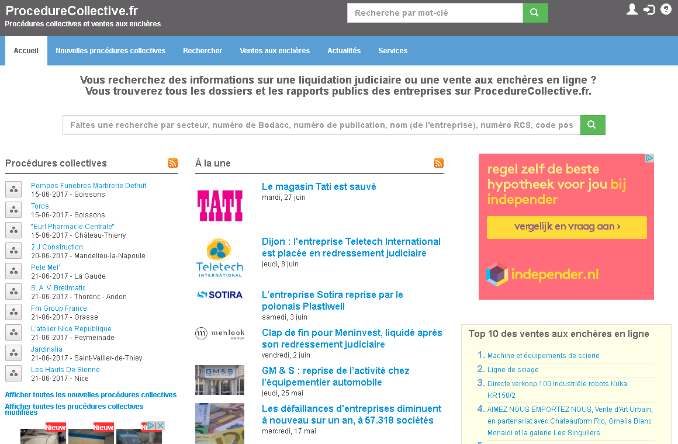
Task: Open Nouvelles procédures collectives menu
Action: tap(110, 51)
